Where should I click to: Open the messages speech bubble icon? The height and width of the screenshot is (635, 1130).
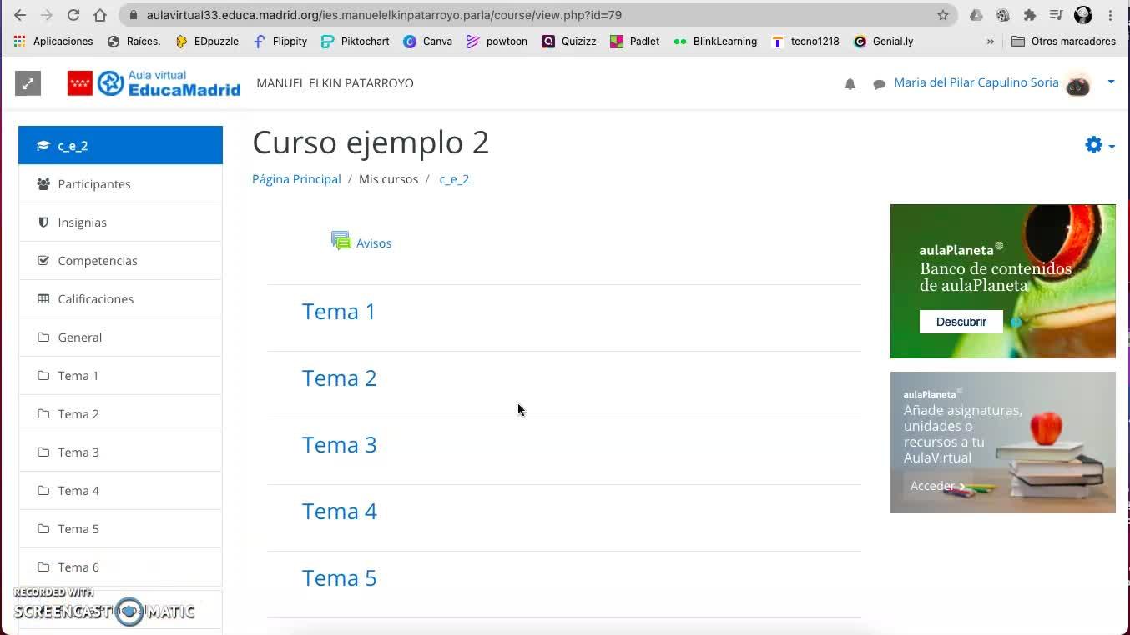tap(879, 84)
